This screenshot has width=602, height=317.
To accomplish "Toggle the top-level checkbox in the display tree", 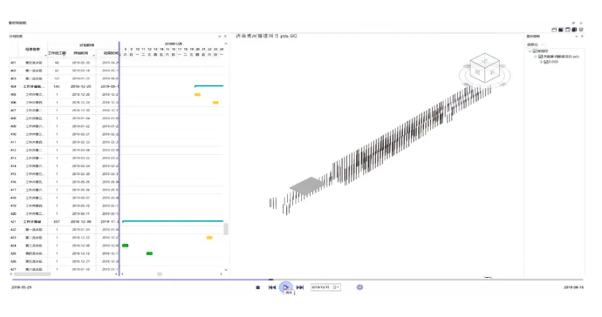I will (x=535, y=51).
